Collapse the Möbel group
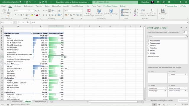 pos(5,36)
